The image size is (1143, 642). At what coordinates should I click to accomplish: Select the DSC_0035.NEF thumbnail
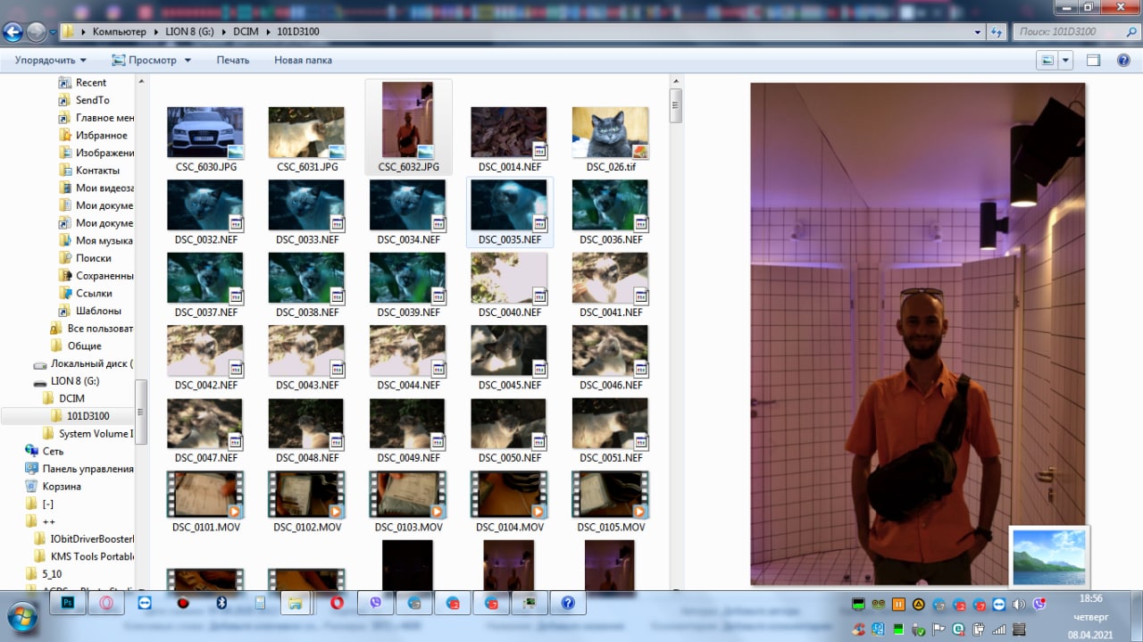click(509, 213)
